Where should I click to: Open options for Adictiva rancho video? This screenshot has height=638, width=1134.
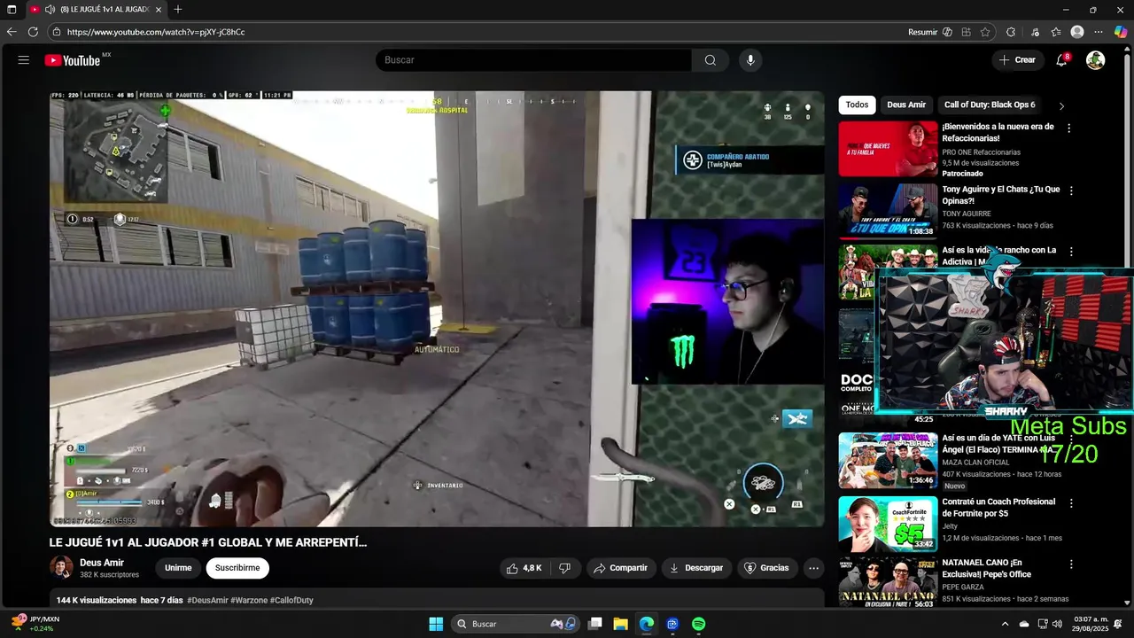pyautogui.click(x=1071, y=252)
